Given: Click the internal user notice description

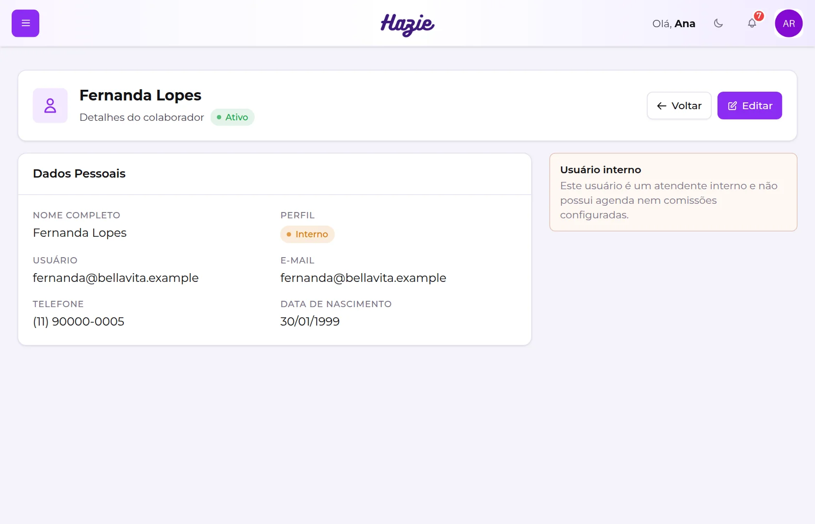Looking at the screenshot, I should point(669,200).
